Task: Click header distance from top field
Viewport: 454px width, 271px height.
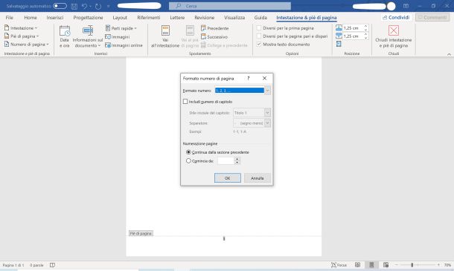Action: pos(353,28)
